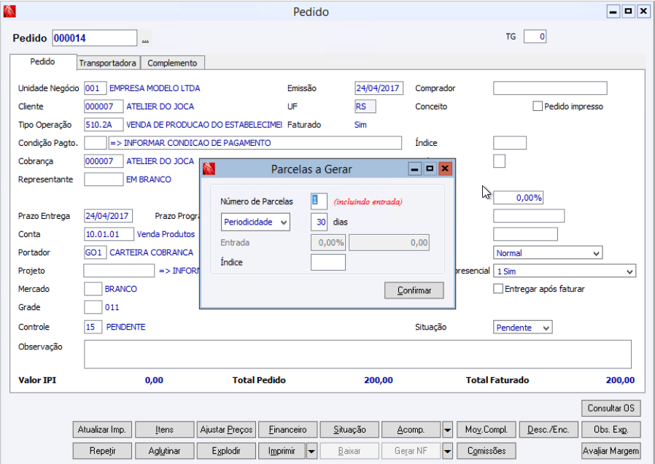
Task: Click the Projeto input field
Action: click(x=119, y=271)
